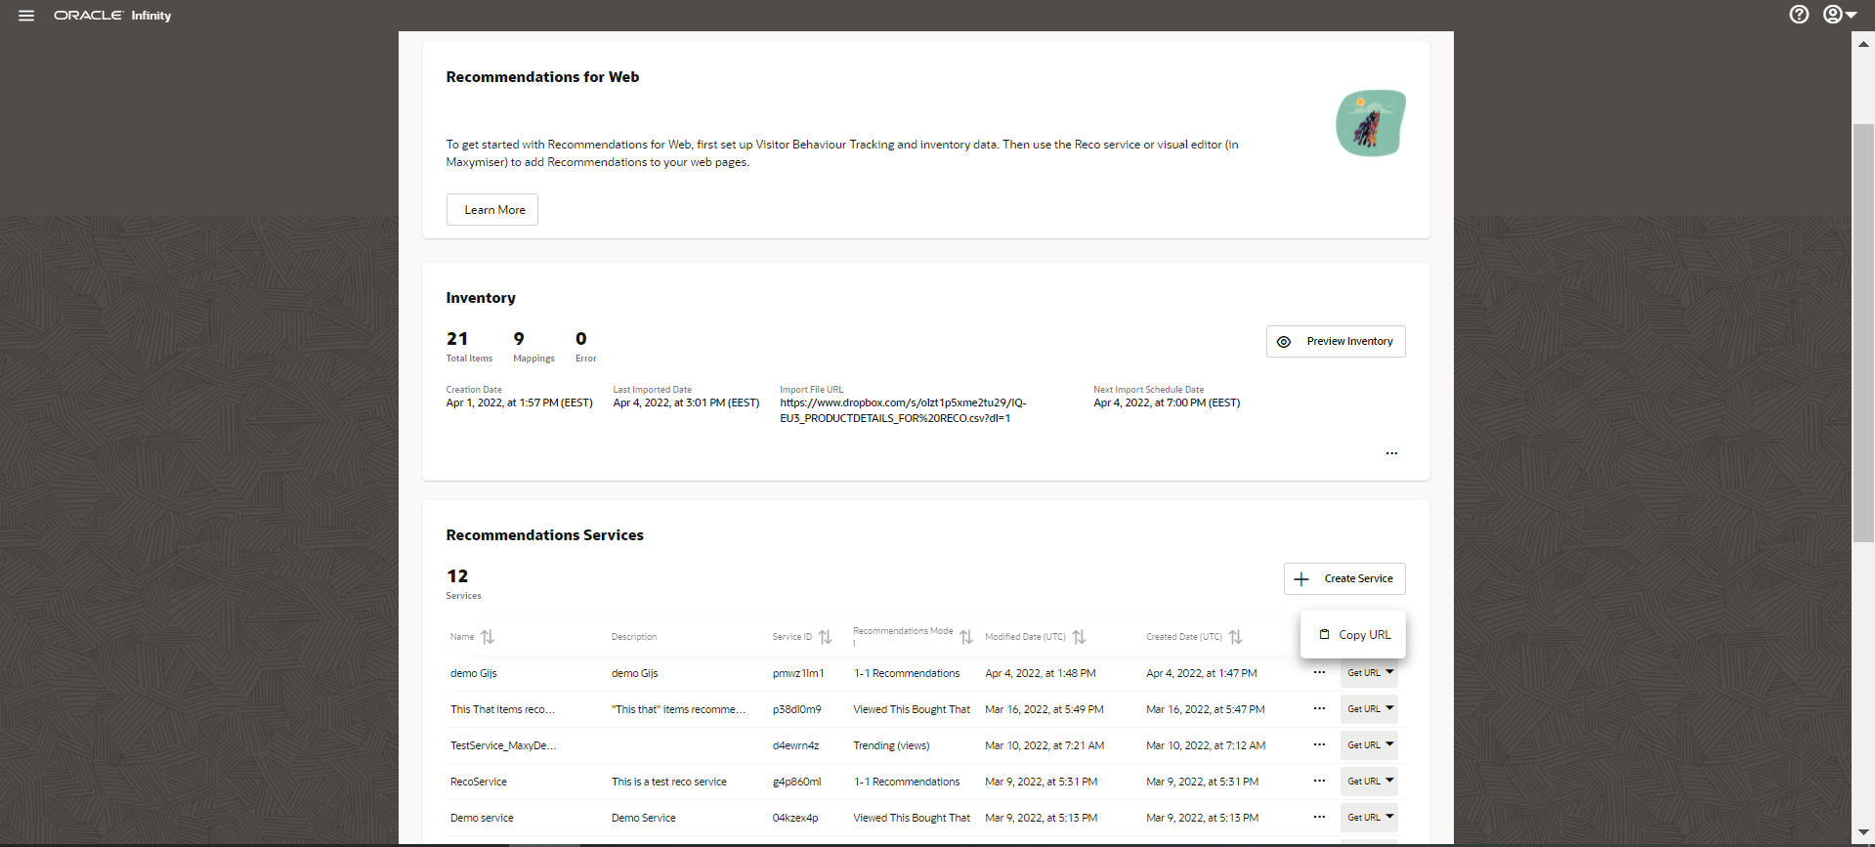
Task: Click the scrollbar down arrow
Action: tap(1864, 832)
